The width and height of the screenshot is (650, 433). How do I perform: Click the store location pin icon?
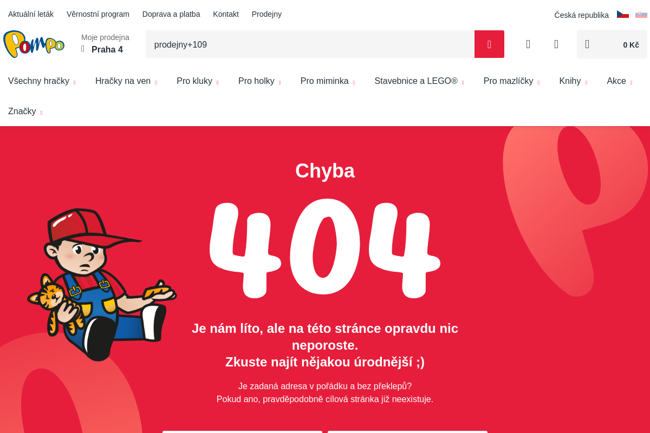coord(83,49)
